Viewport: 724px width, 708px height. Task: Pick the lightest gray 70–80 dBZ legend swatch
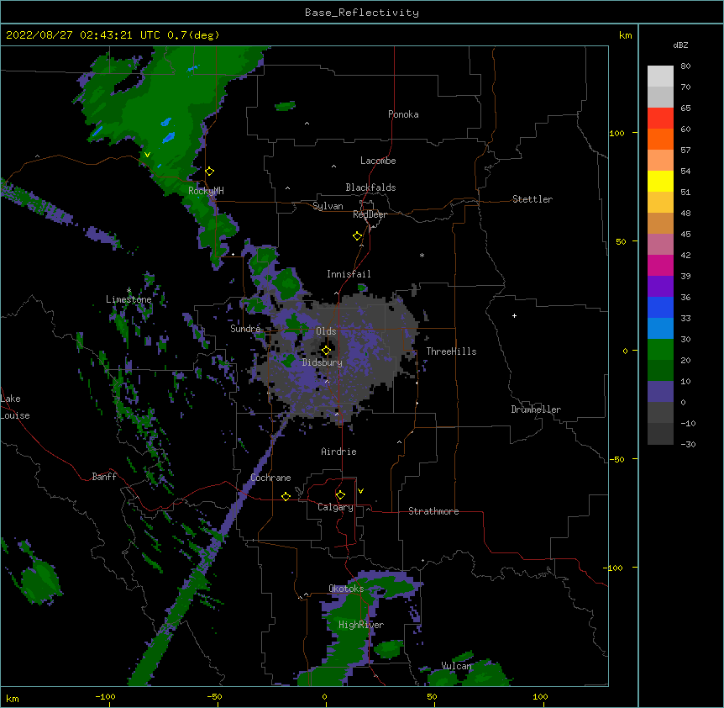click(x=660, y=77)
